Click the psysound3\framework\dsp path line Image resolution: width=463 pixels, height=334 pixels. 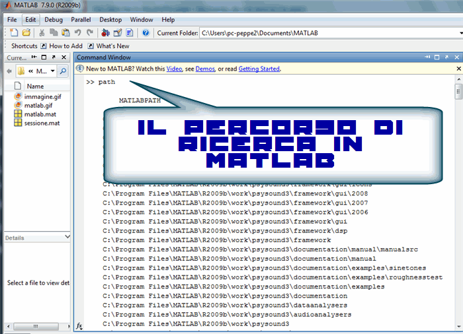coord(225,231)
